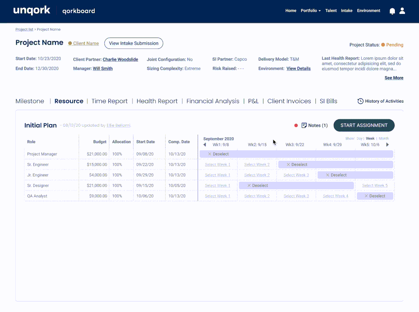Screen dimensions: 419x312
Task: Select Week 1 for Sr. Designer
Action: click(x=218, y=185)
